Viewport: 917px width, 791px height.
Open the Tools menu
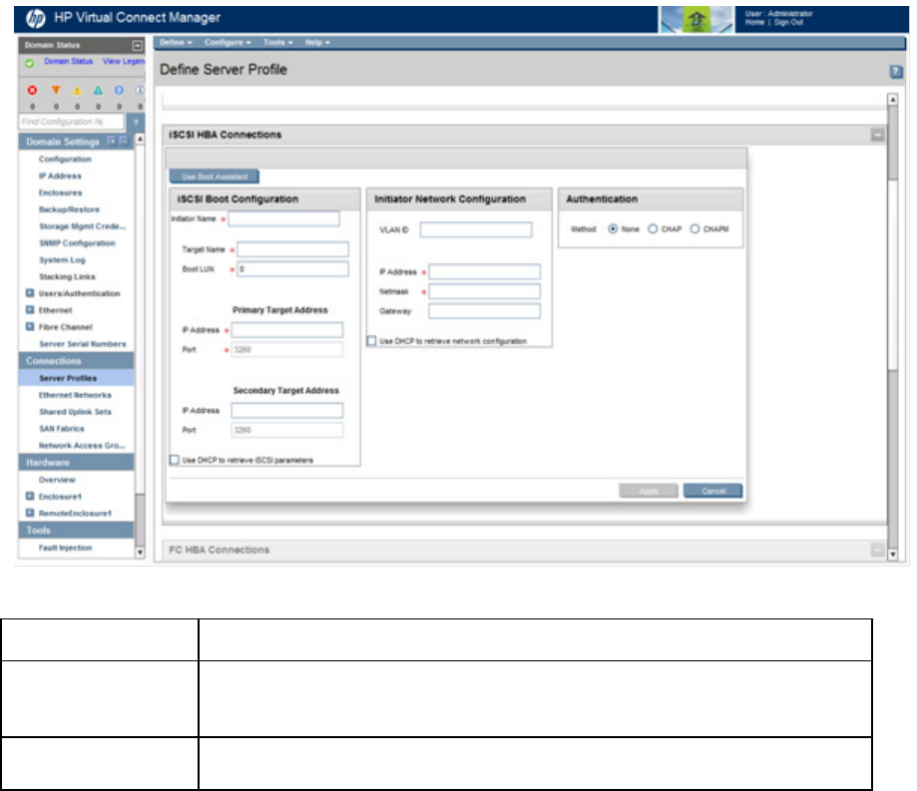(x=277, y=43)
